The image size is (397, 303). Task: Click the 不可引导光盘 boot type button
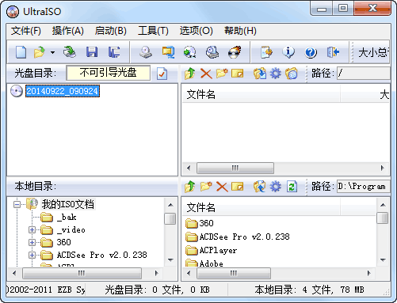point(108,73)
